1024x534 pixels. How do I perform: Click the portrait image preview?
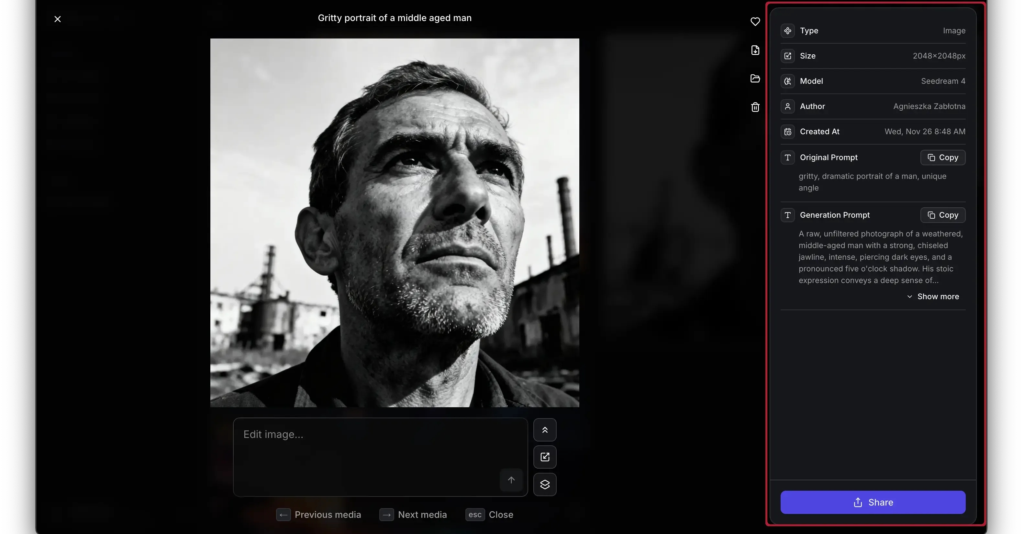[394, 223]
